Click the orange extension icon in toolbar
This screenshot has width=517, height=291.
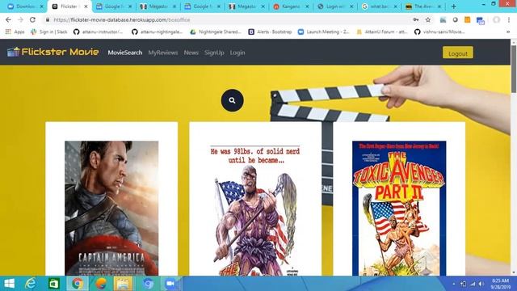tap(467, 19)
